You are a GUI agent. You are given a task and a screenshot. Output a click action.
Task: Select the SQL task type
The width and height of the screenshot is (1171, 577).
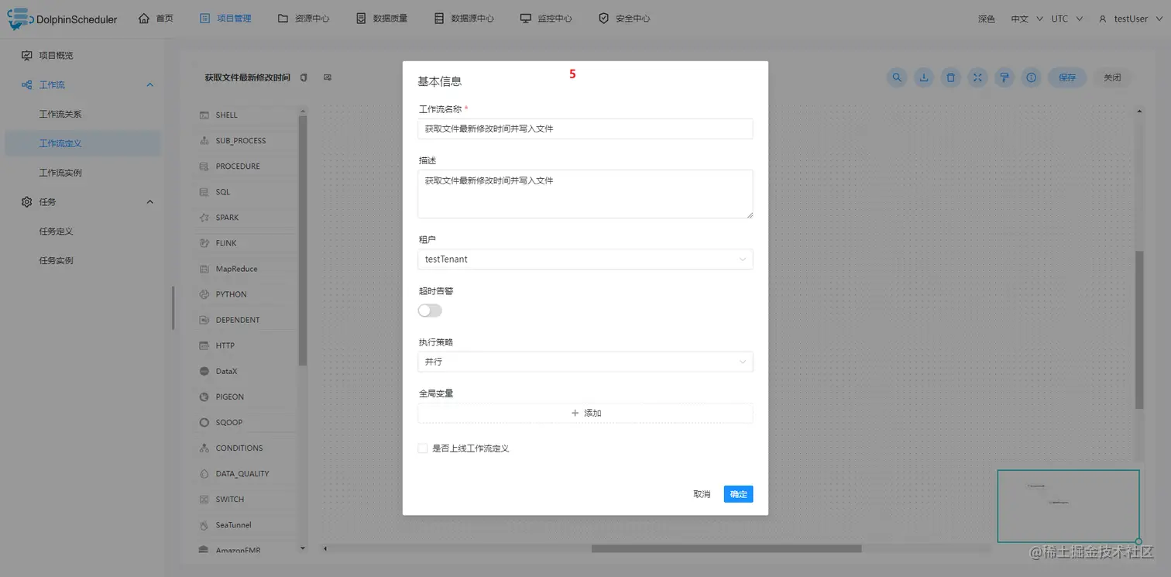coord(221,191)
